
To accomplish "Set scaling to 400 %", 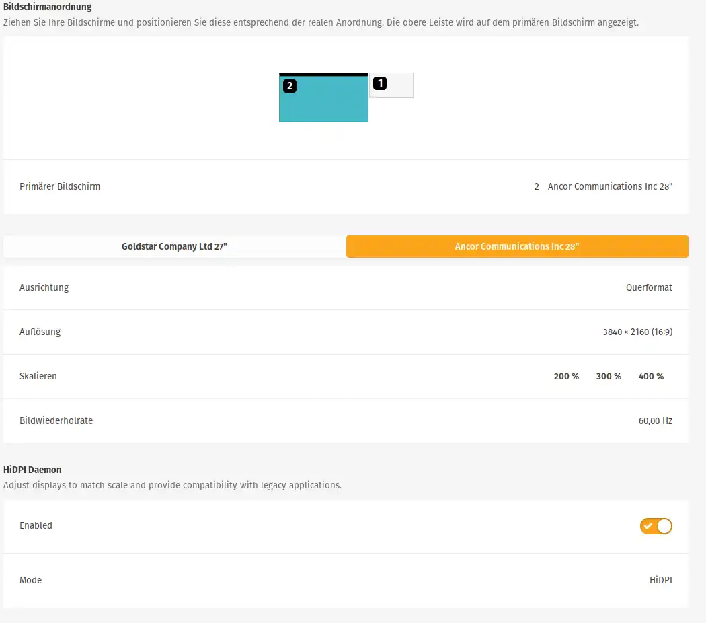I will coord(651,377).
